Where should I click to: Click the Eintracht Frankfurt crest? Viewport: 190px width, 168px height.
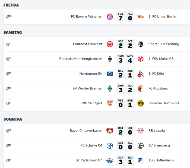tap(110, 44)
